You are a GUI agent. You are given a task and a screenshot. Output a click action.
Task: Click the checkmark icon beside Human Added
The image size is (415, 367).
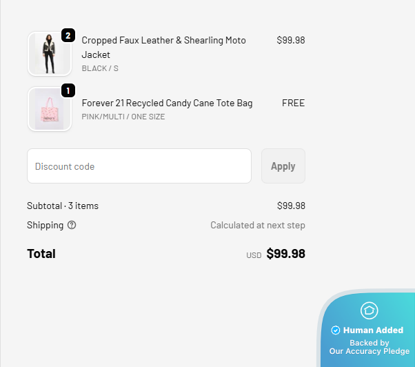tap(336, 330)
